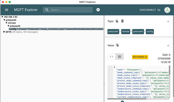Copy the value to clipboard
174x102 pixels.
click(x=117, y=45)
